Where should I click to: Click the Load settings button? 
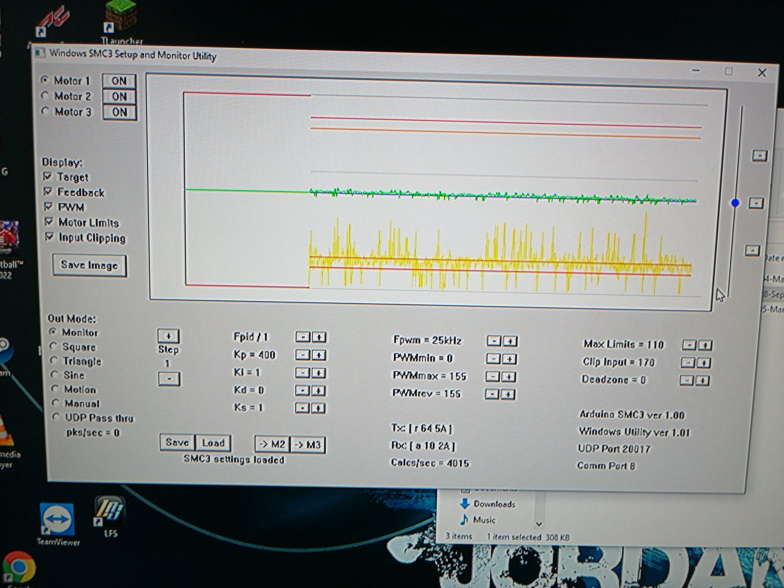(213, 443)
